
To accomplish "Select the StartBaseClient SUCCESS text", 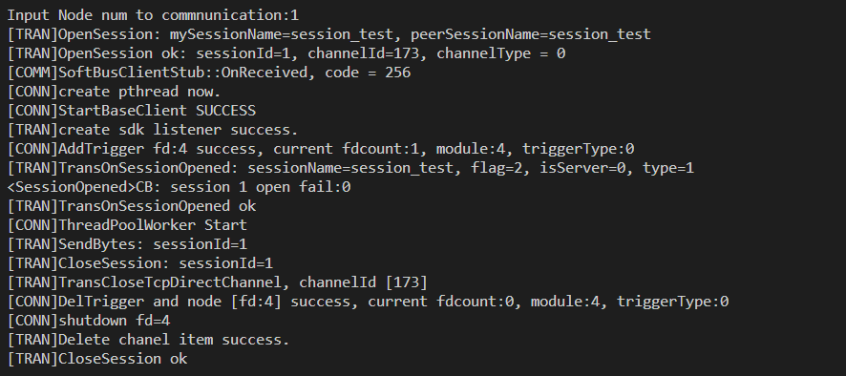I will [131, 111].
